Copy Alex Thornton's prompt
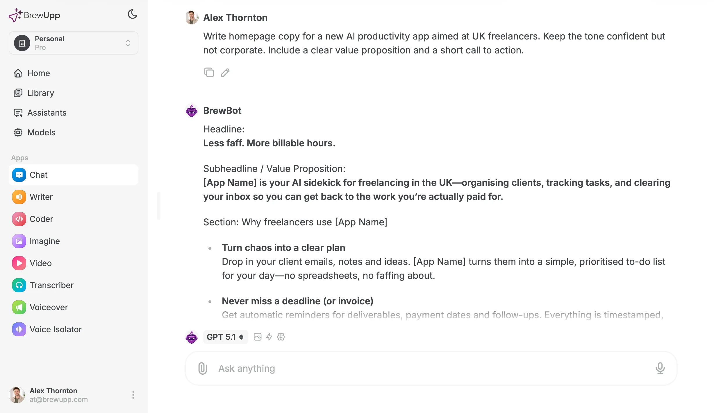Image resolution: width=714 pixels, height=413 pixels. [x=209, y=72]
